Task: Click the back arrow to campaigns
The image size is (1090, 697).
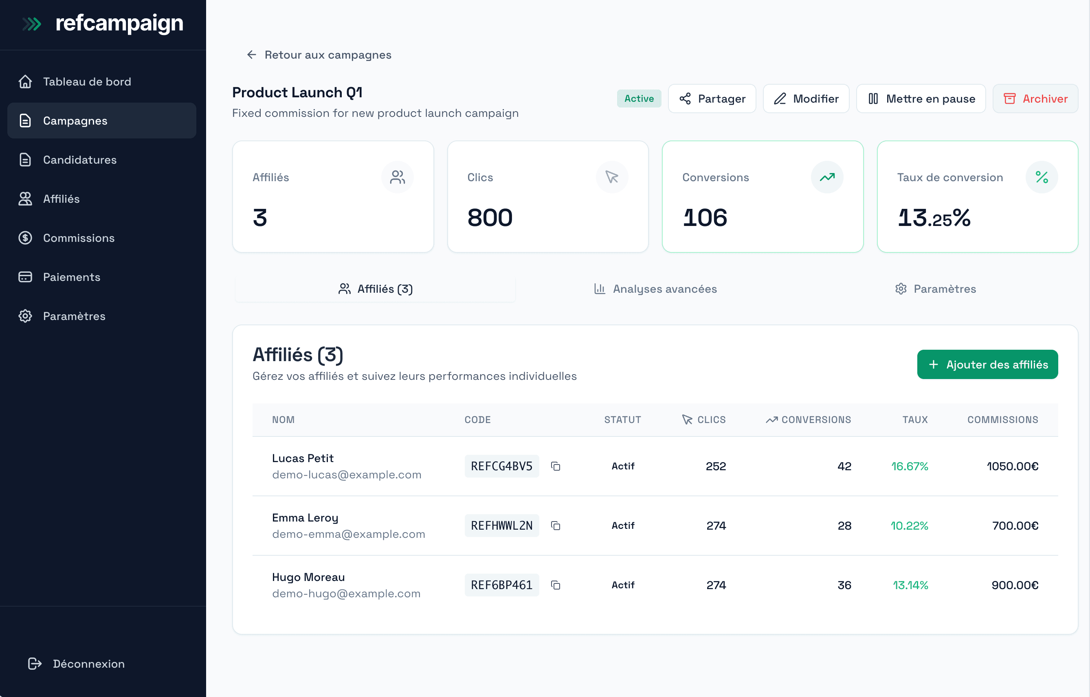Action: tap(252, 54)
